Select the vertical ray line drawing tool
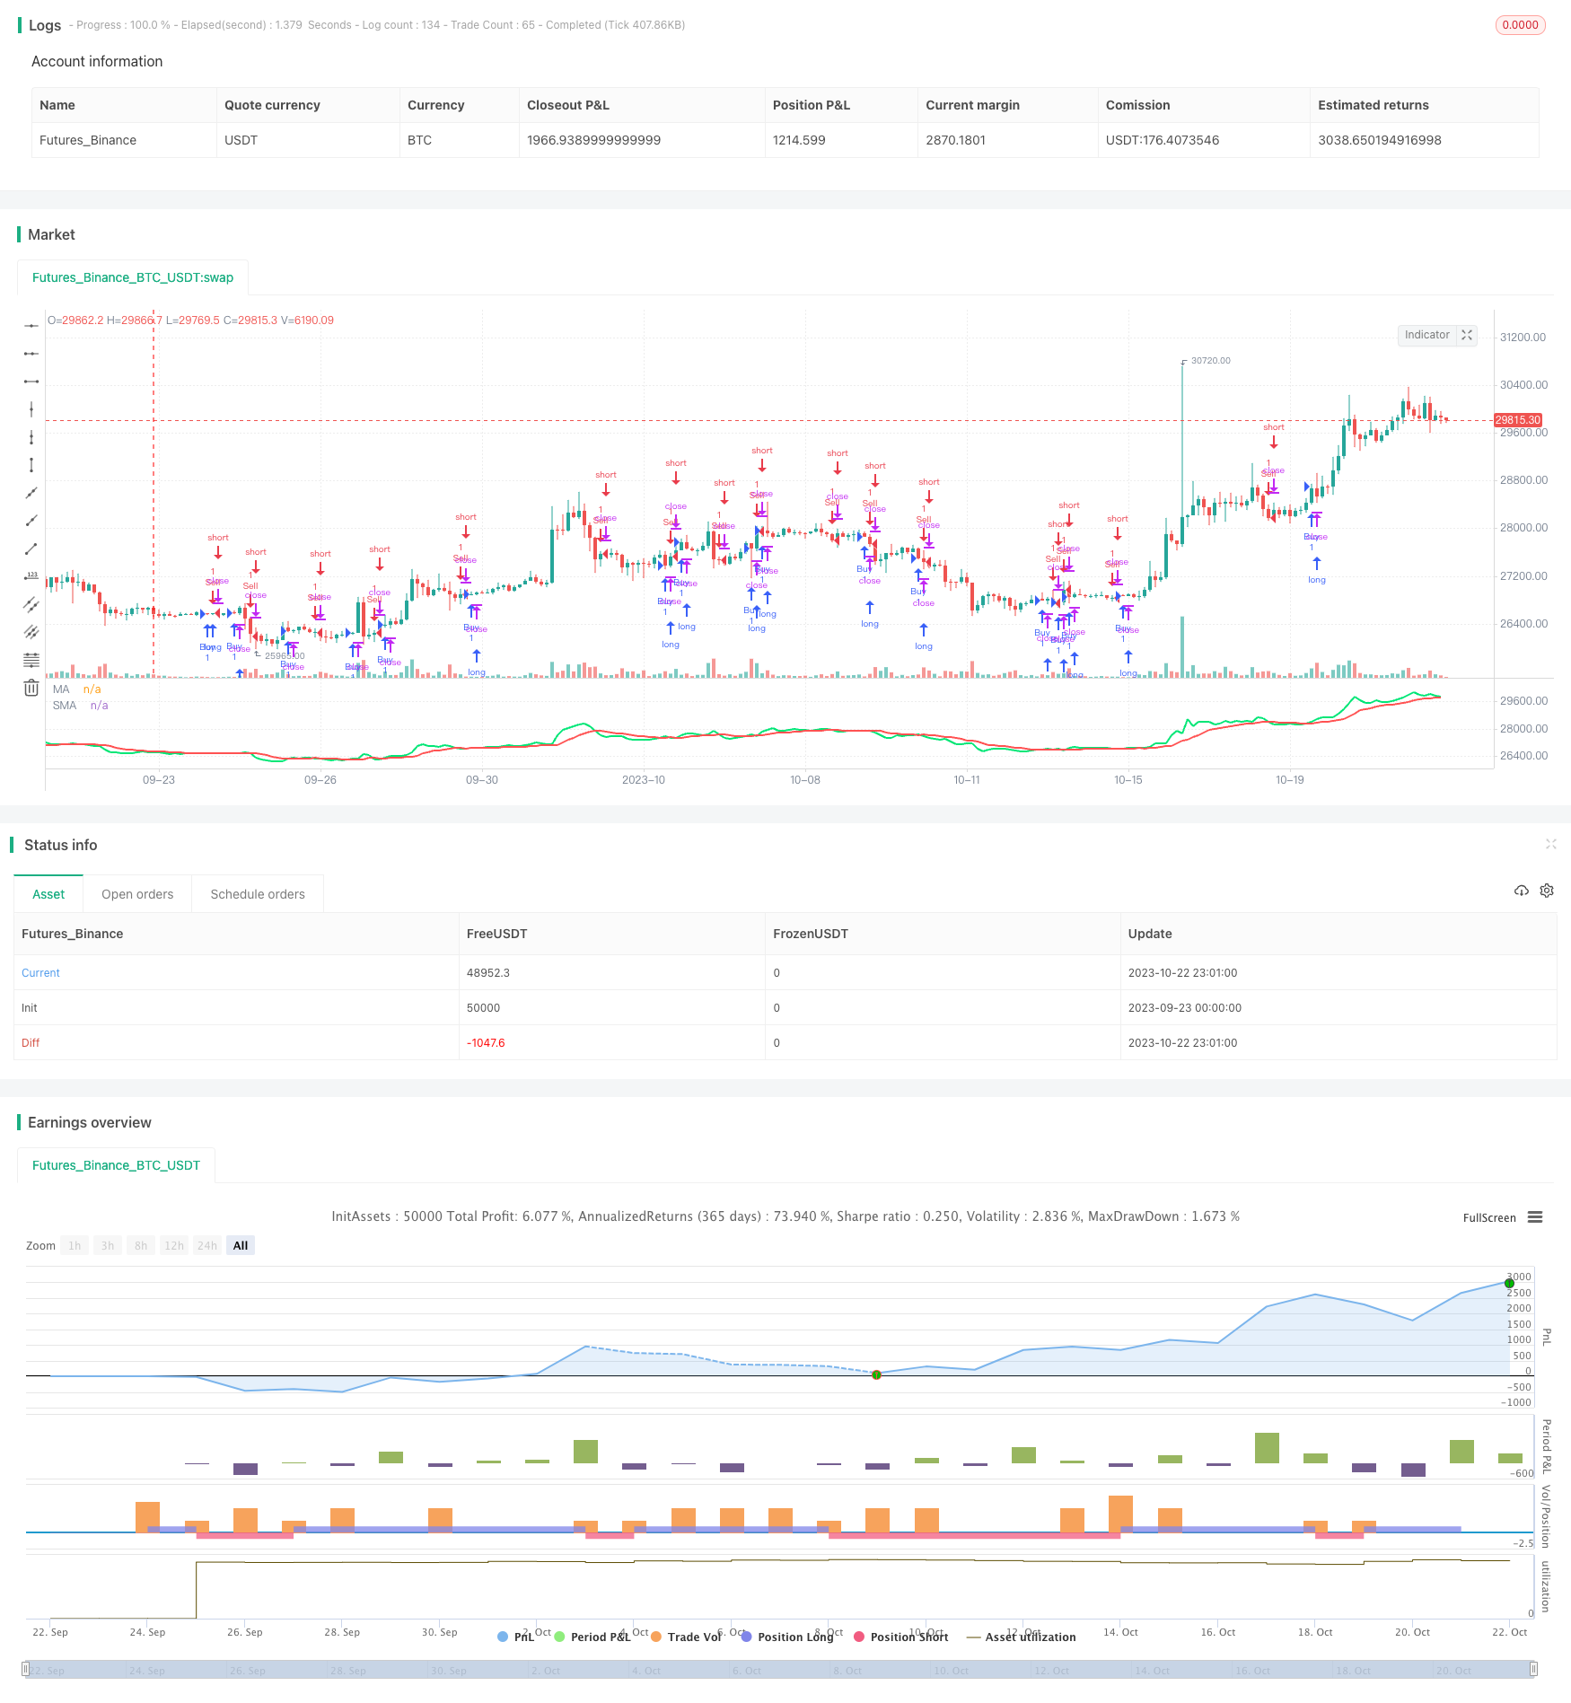The height and width of the screenshot is (1703, 1571). point(31,437)
